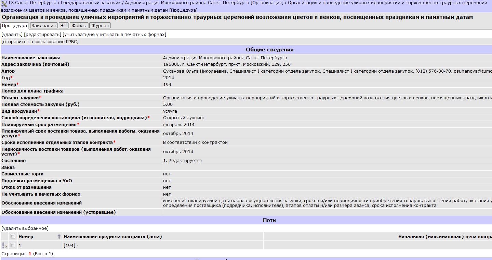Click учитывать/не учитывать в печатных формах link
The height and width of the screenshot is (260, 492).
click(x=114, y=35)
